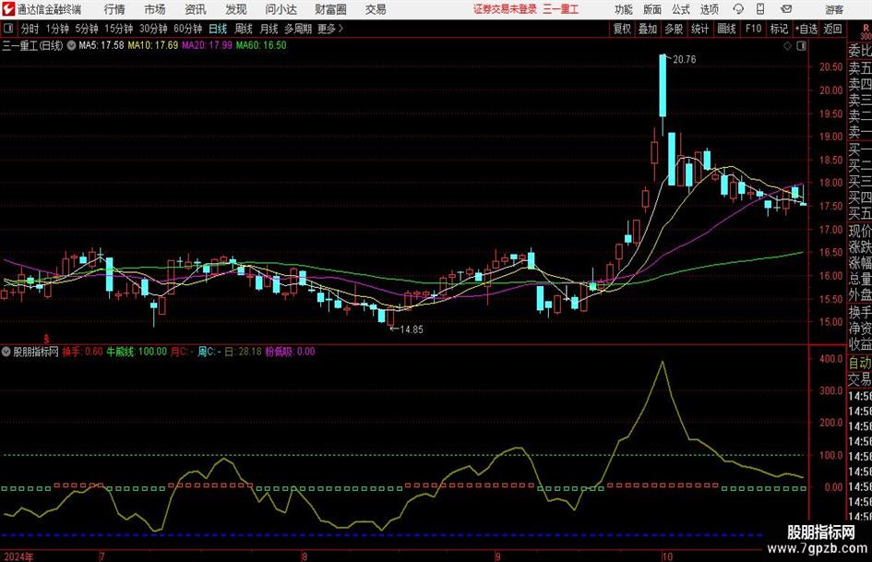Click the 牛熊线: 100.00 indicator value
This screenshot has width=872, height=562.
137,352
